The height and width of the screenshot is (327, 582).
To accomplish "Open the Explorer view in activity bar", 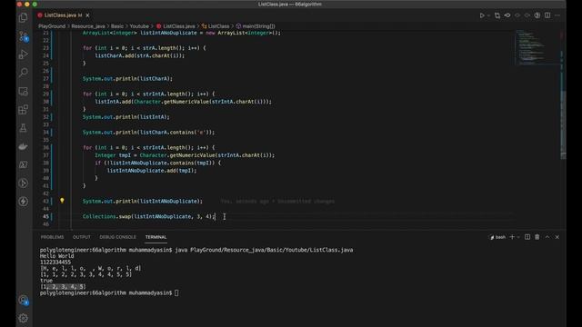I will point(24,17).
